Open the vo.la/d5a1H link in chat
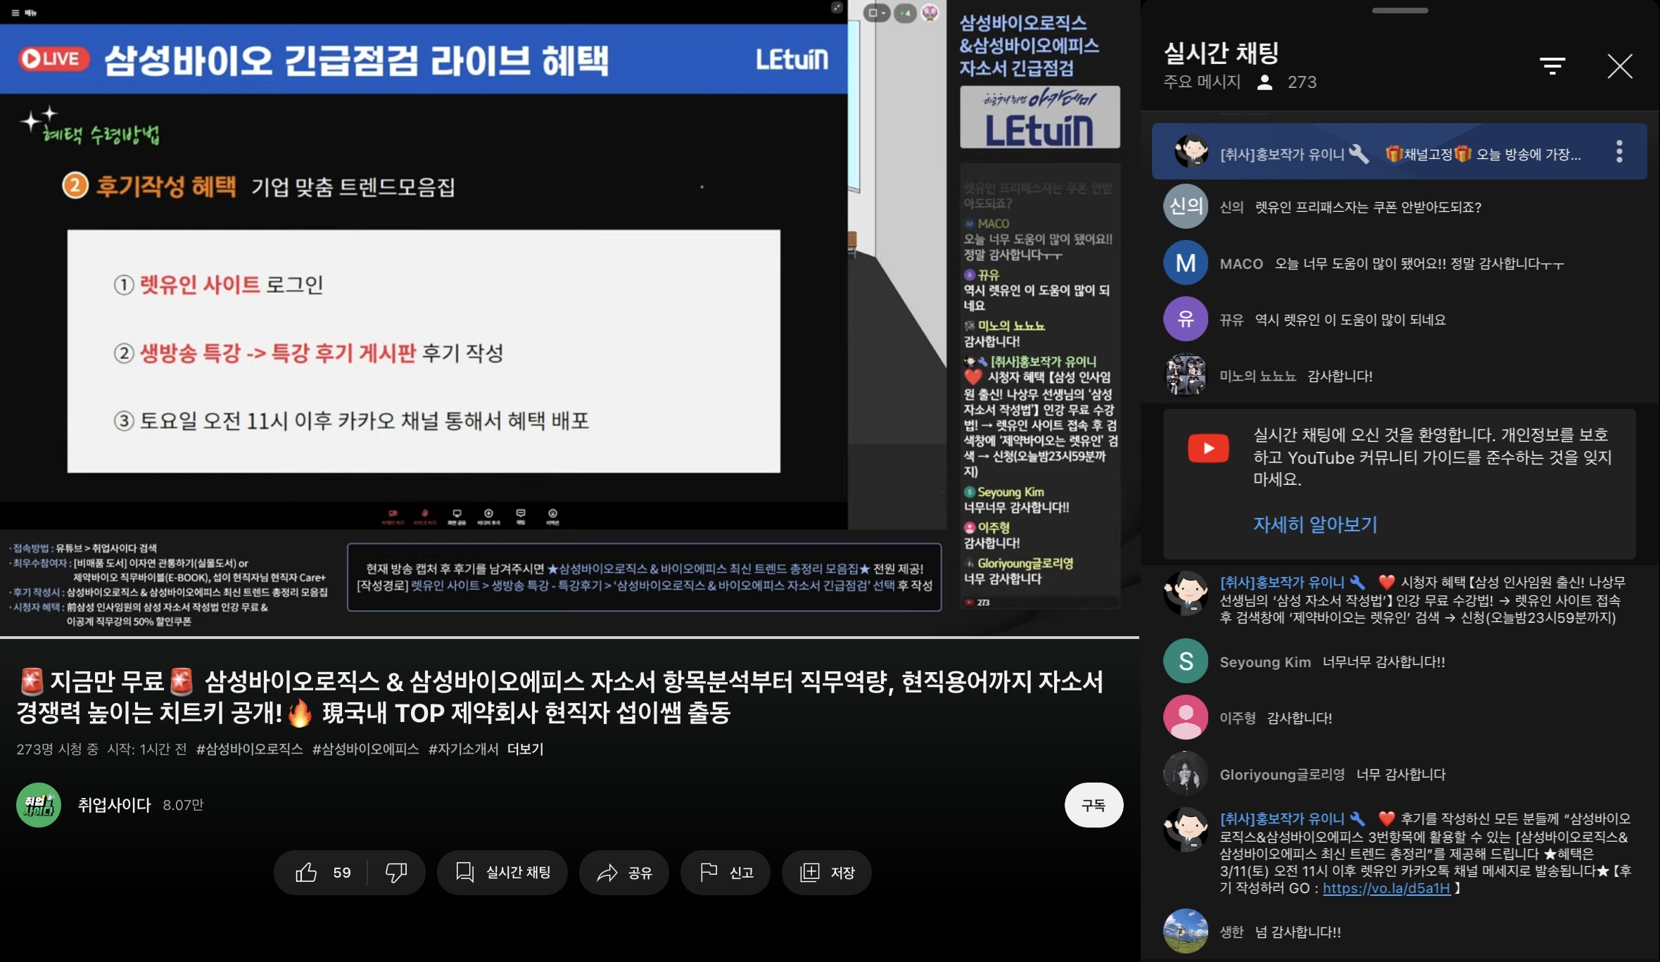 pyautogui.click(x=1386, y=888)
